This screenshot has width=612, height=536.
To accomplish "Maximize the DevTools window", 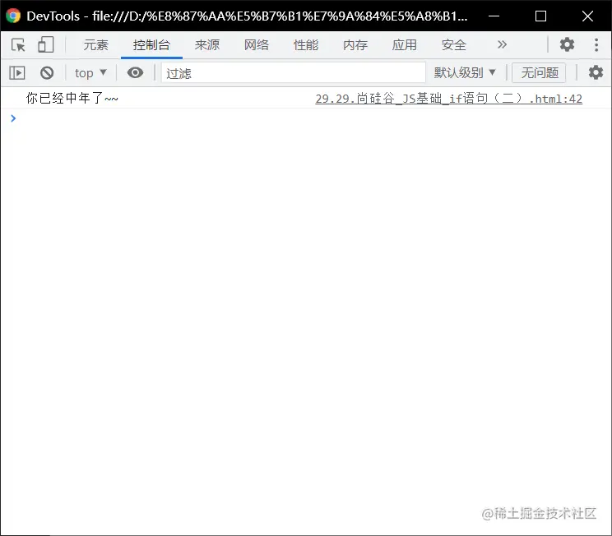I will pos(540,16).
